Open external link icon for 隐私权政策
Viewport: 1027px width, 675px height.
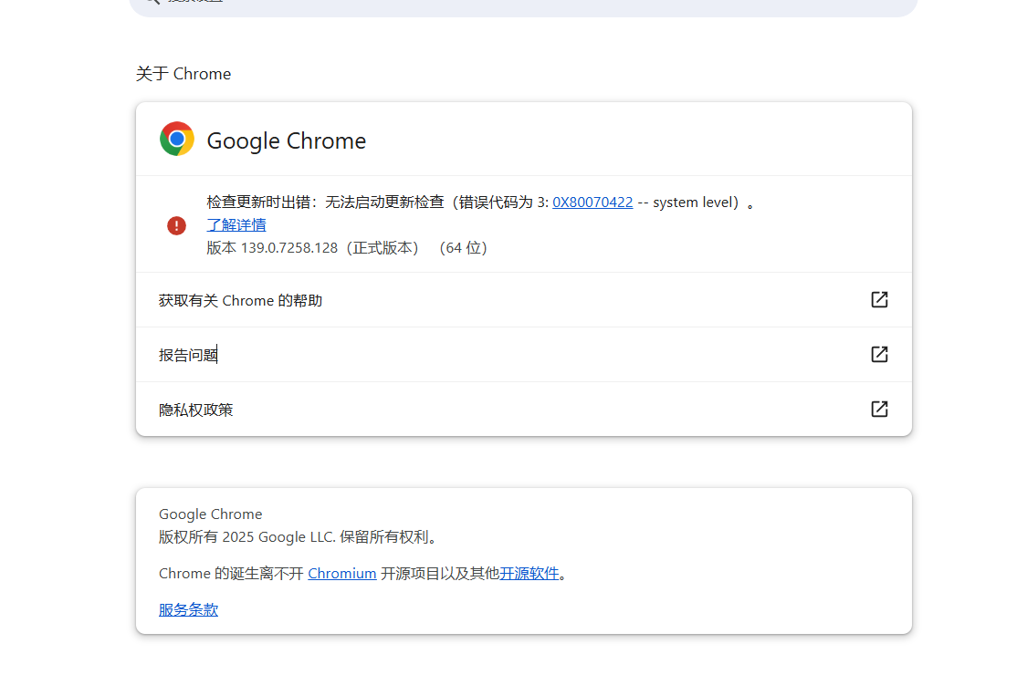(879, 410)
